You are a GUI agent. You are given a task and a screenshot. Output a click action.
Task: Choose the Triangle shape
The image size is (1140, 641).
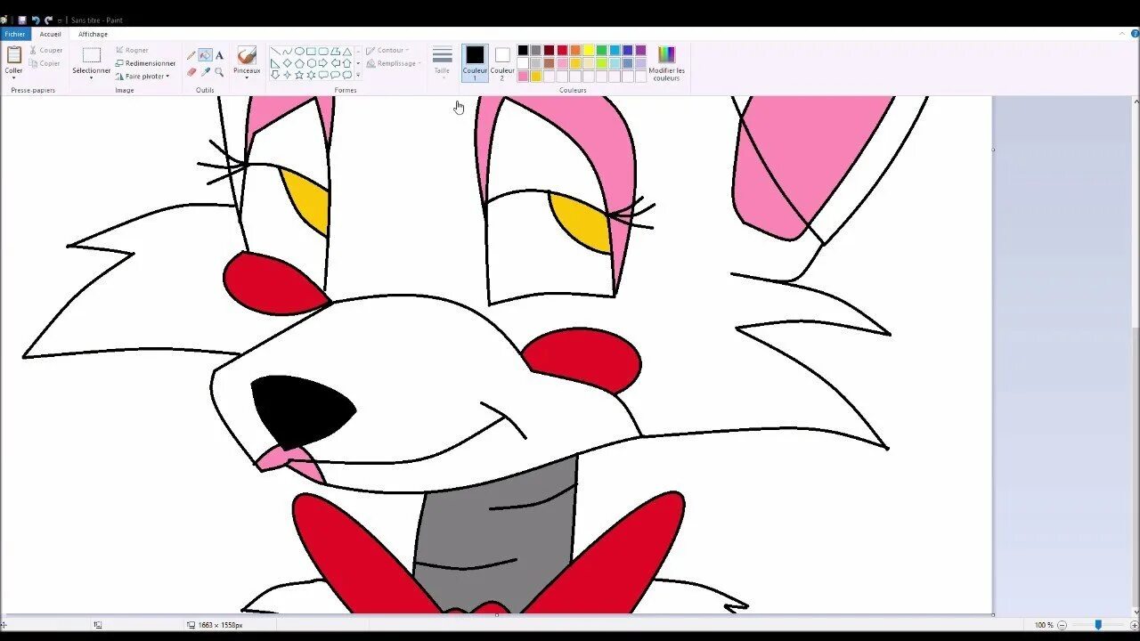point(347,51)
